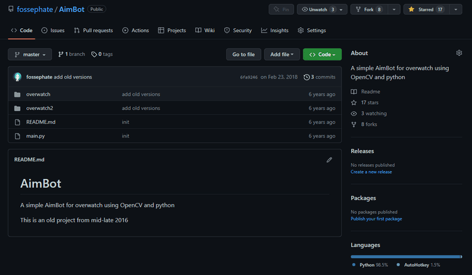Open commit hash 6fa9246
The height and width of the screenshot is (275, 472).
(249, 77)
